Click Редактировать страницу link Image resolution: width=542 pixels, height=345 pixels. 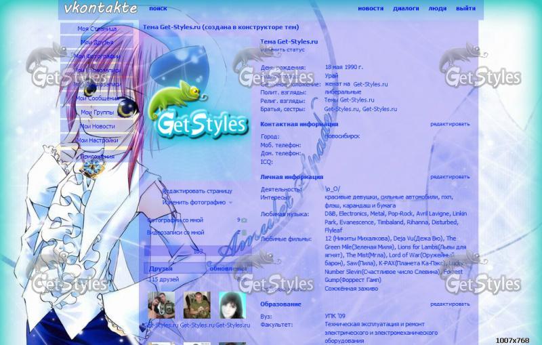197,191
